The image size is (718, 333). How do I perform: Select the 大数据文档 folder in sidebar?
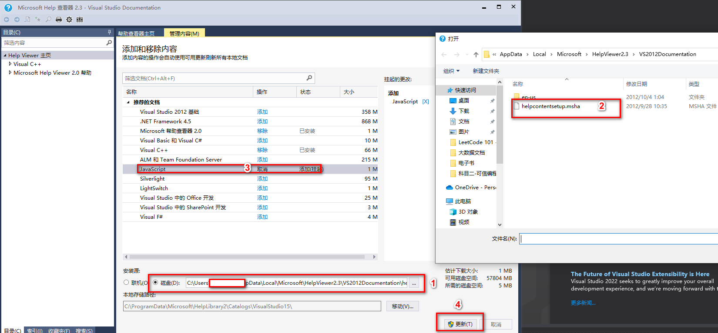468,152
